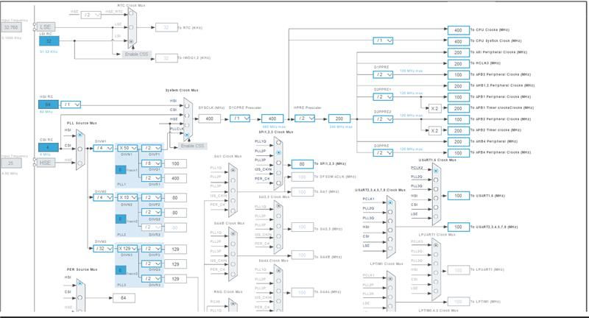This screenshot has height=318, width=589.
Task: Click the HSE oscillator button
Action: click(46, 163)
